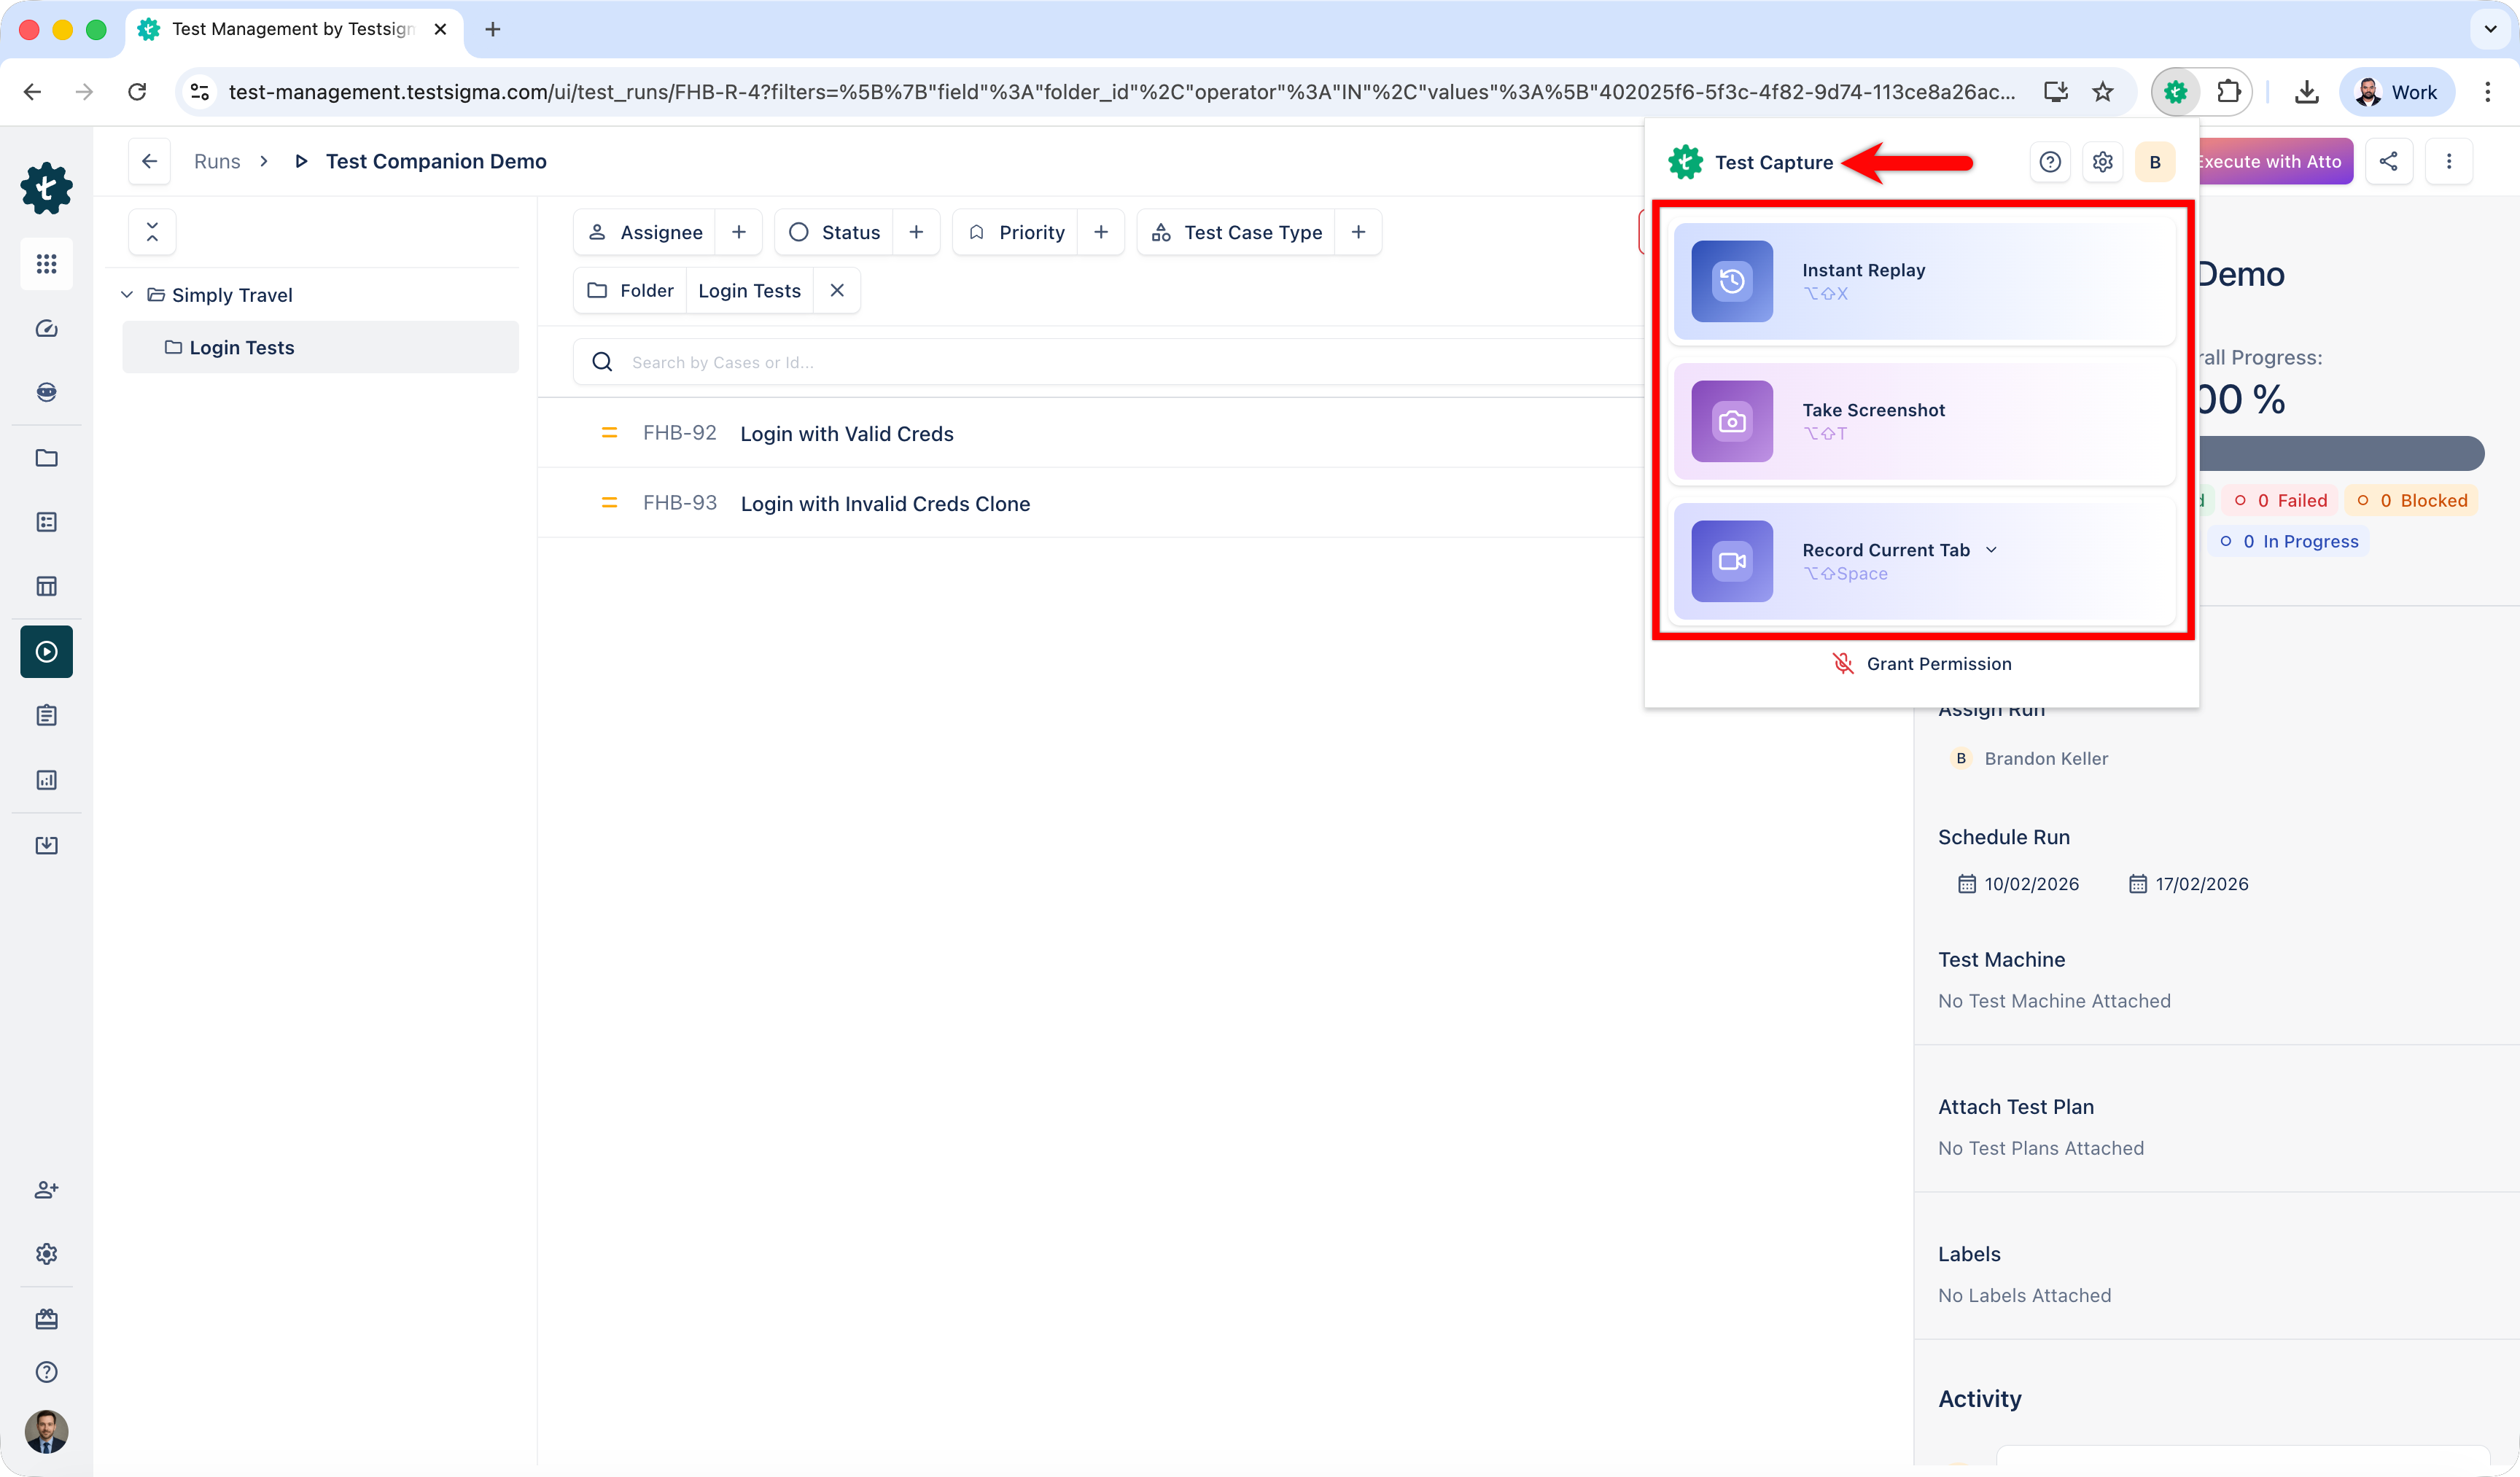2520x1477 pixels.
Task: Click Grant Permission microphone toggle
Action: (x=1921, y=663)
